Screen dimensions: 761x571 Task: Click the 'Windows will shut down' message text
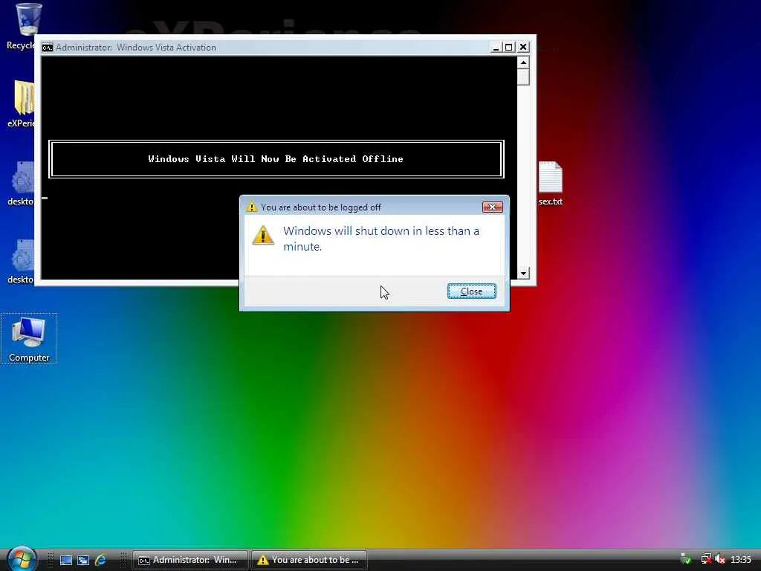click(381, 239)
